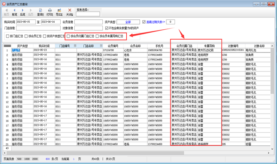This screenshot has width=277, height=164.
Task: Click current page number 1 in footer
Action: (74, 159)
